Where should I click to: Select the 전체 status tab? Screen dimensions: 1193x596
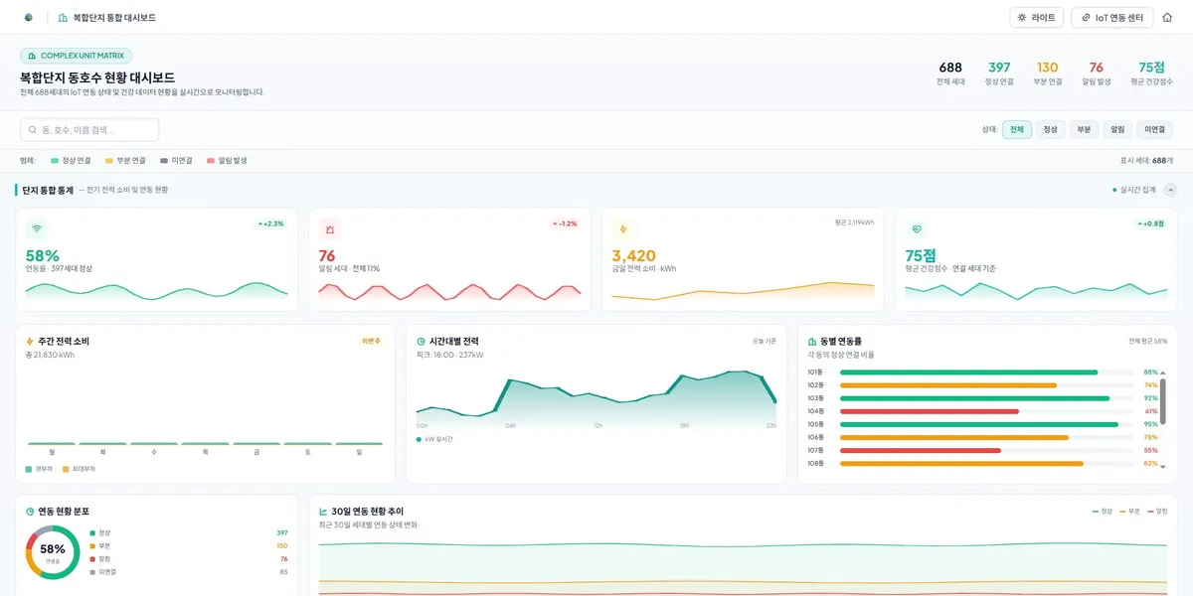click(x=1017, y=130)
